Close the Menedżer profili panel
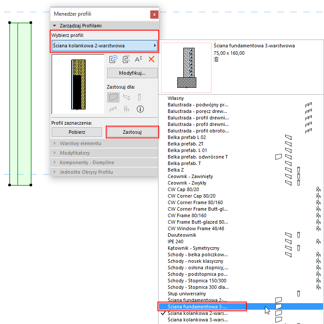Viewport: 324px width, 324px height. click(154, 14)
